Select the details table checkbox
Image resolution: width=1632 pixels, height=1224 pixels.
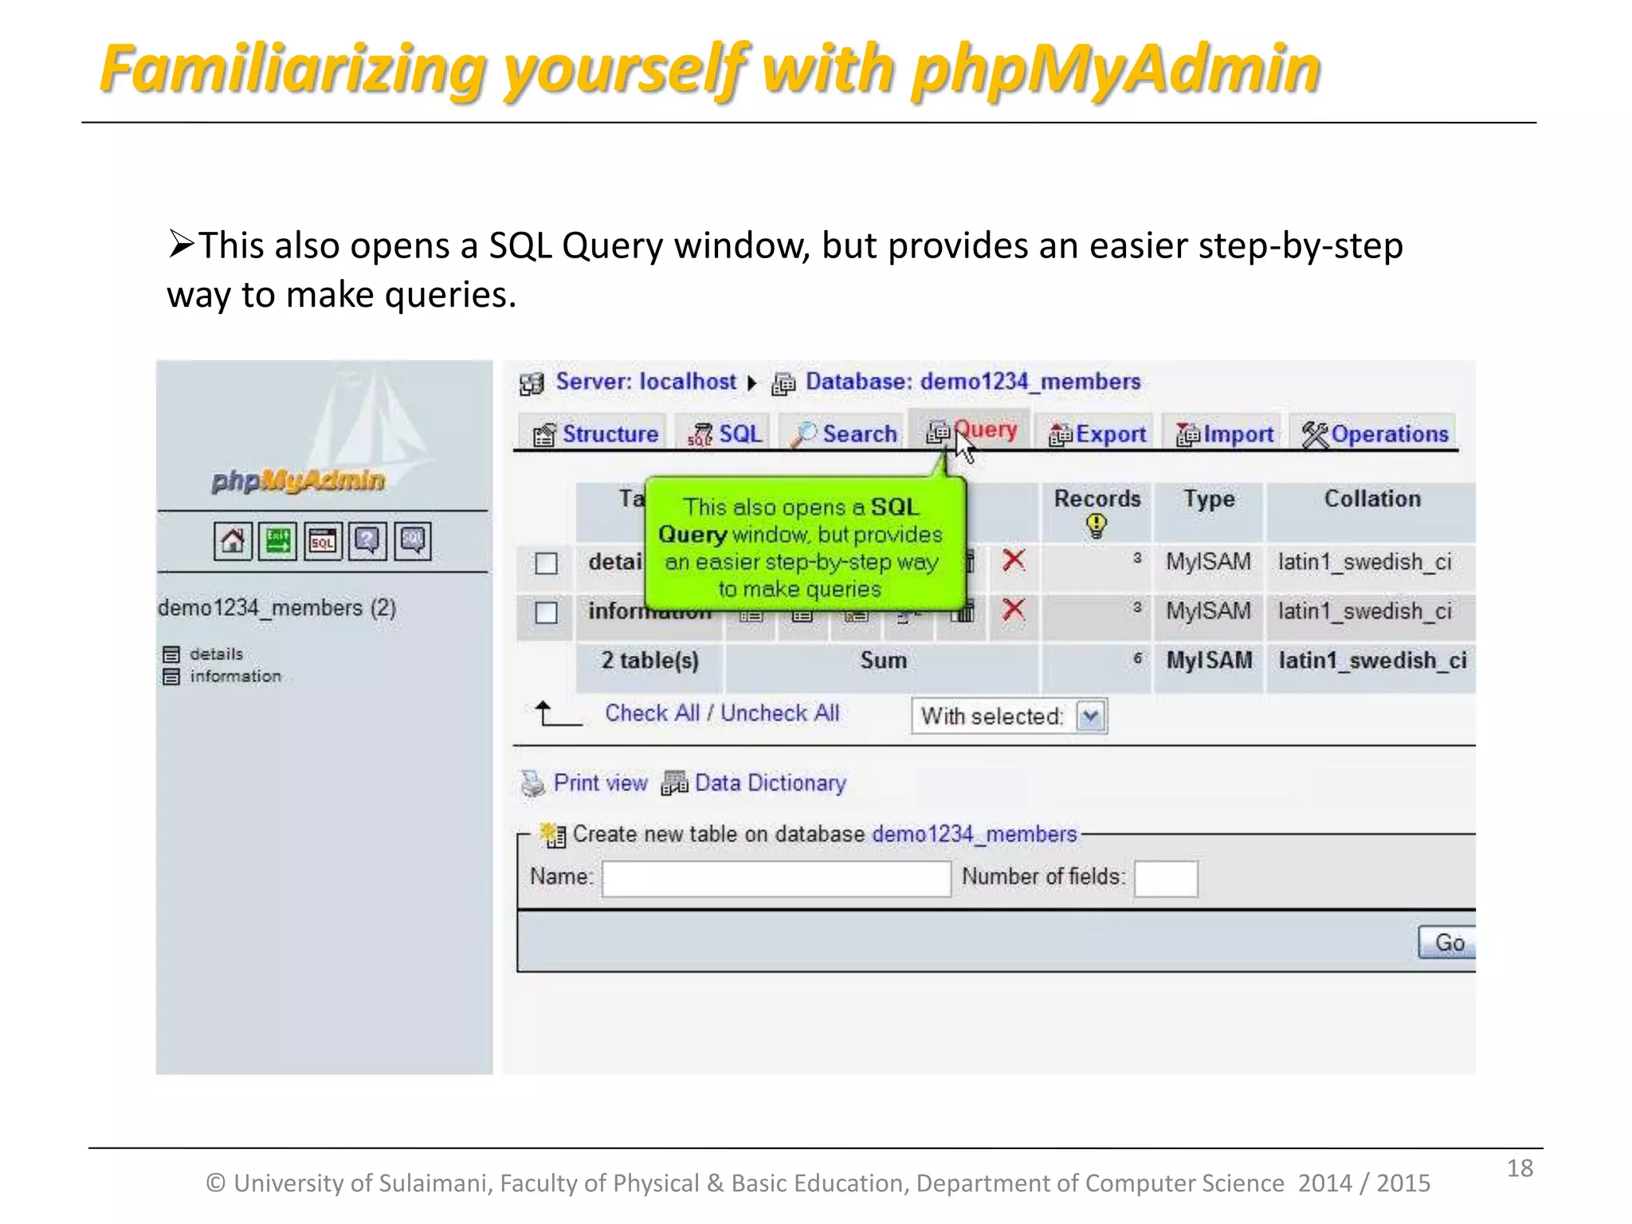pos(546,563)
